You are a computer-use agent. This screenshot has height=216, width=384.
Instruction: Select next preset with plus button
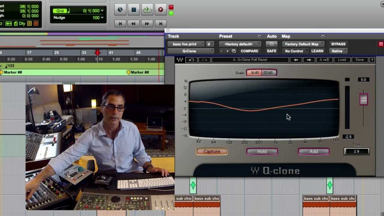point(227,51)
